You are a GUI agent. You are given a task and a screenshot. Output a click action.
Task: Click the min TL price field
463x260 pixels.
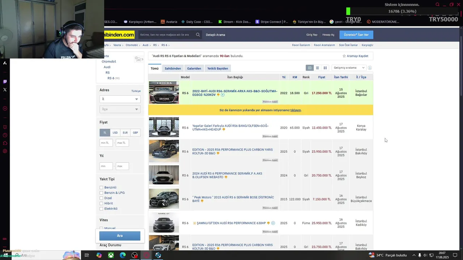(106, 143)
